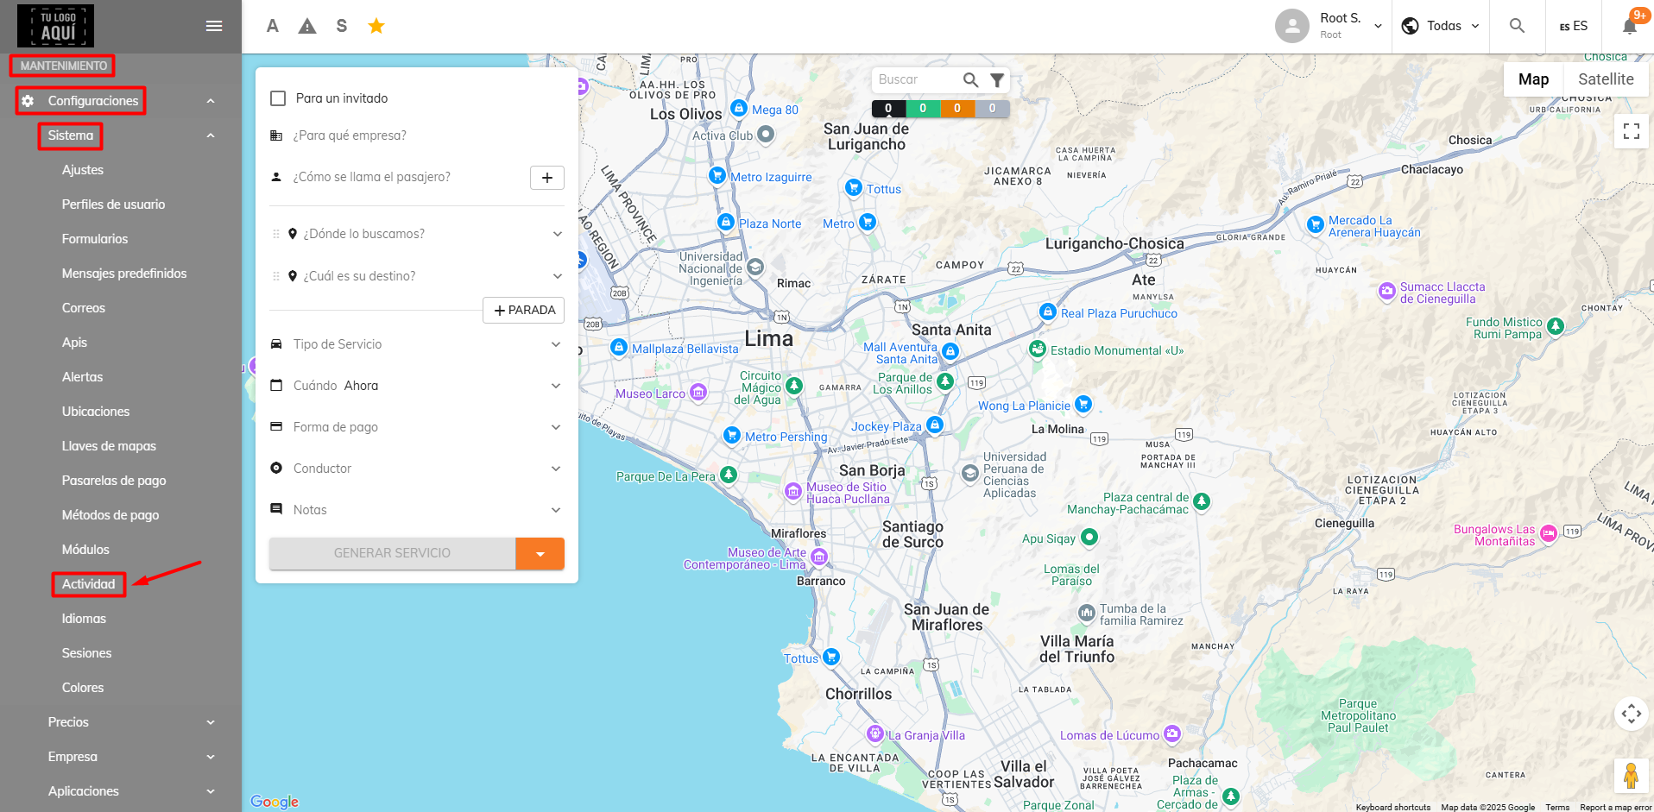Click the Museo Larco map marker
1654x812 pixels.
pos(698,393)
